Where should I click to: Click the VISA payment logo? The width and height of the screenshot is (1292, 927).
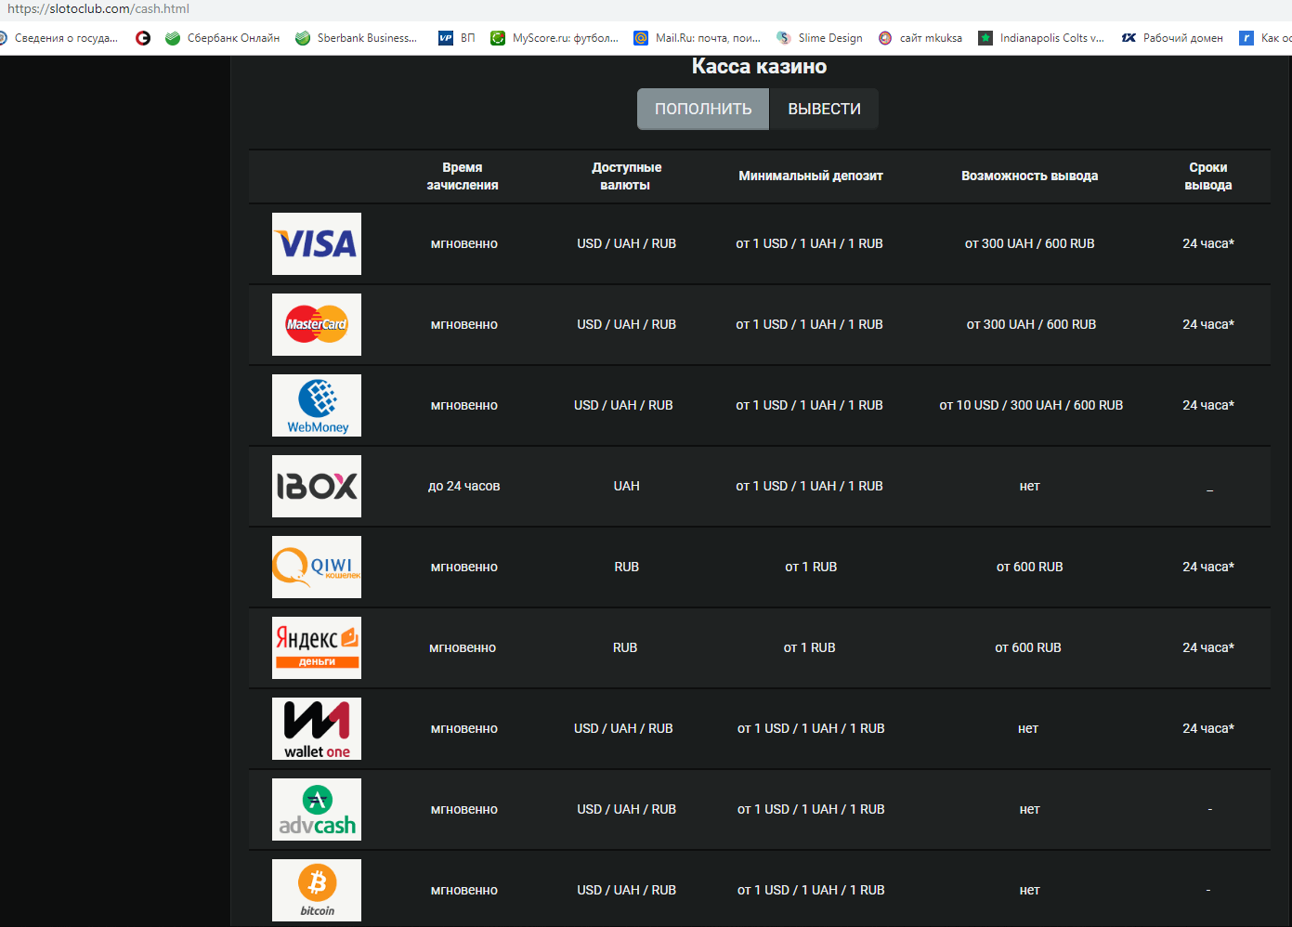pos(317,243)
